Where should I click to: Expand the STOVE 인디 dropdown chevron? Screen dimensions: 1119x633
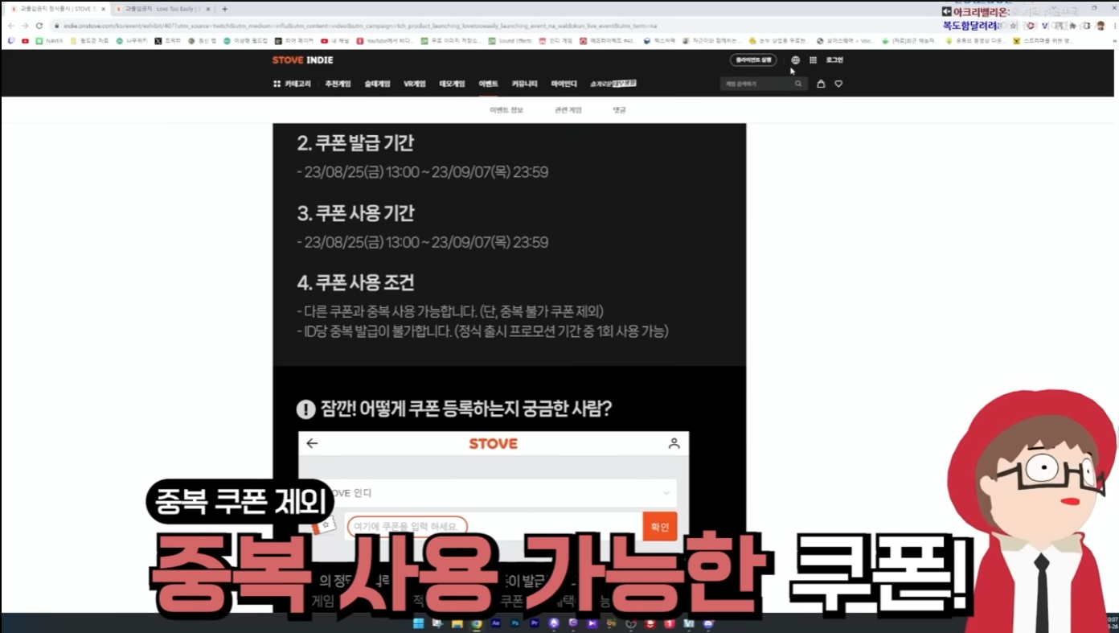pyautogui.click(x=666, y=493)
